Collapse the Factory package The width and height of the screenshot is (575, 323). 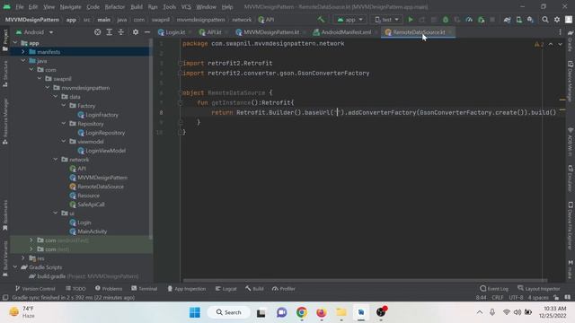point(64,106)
